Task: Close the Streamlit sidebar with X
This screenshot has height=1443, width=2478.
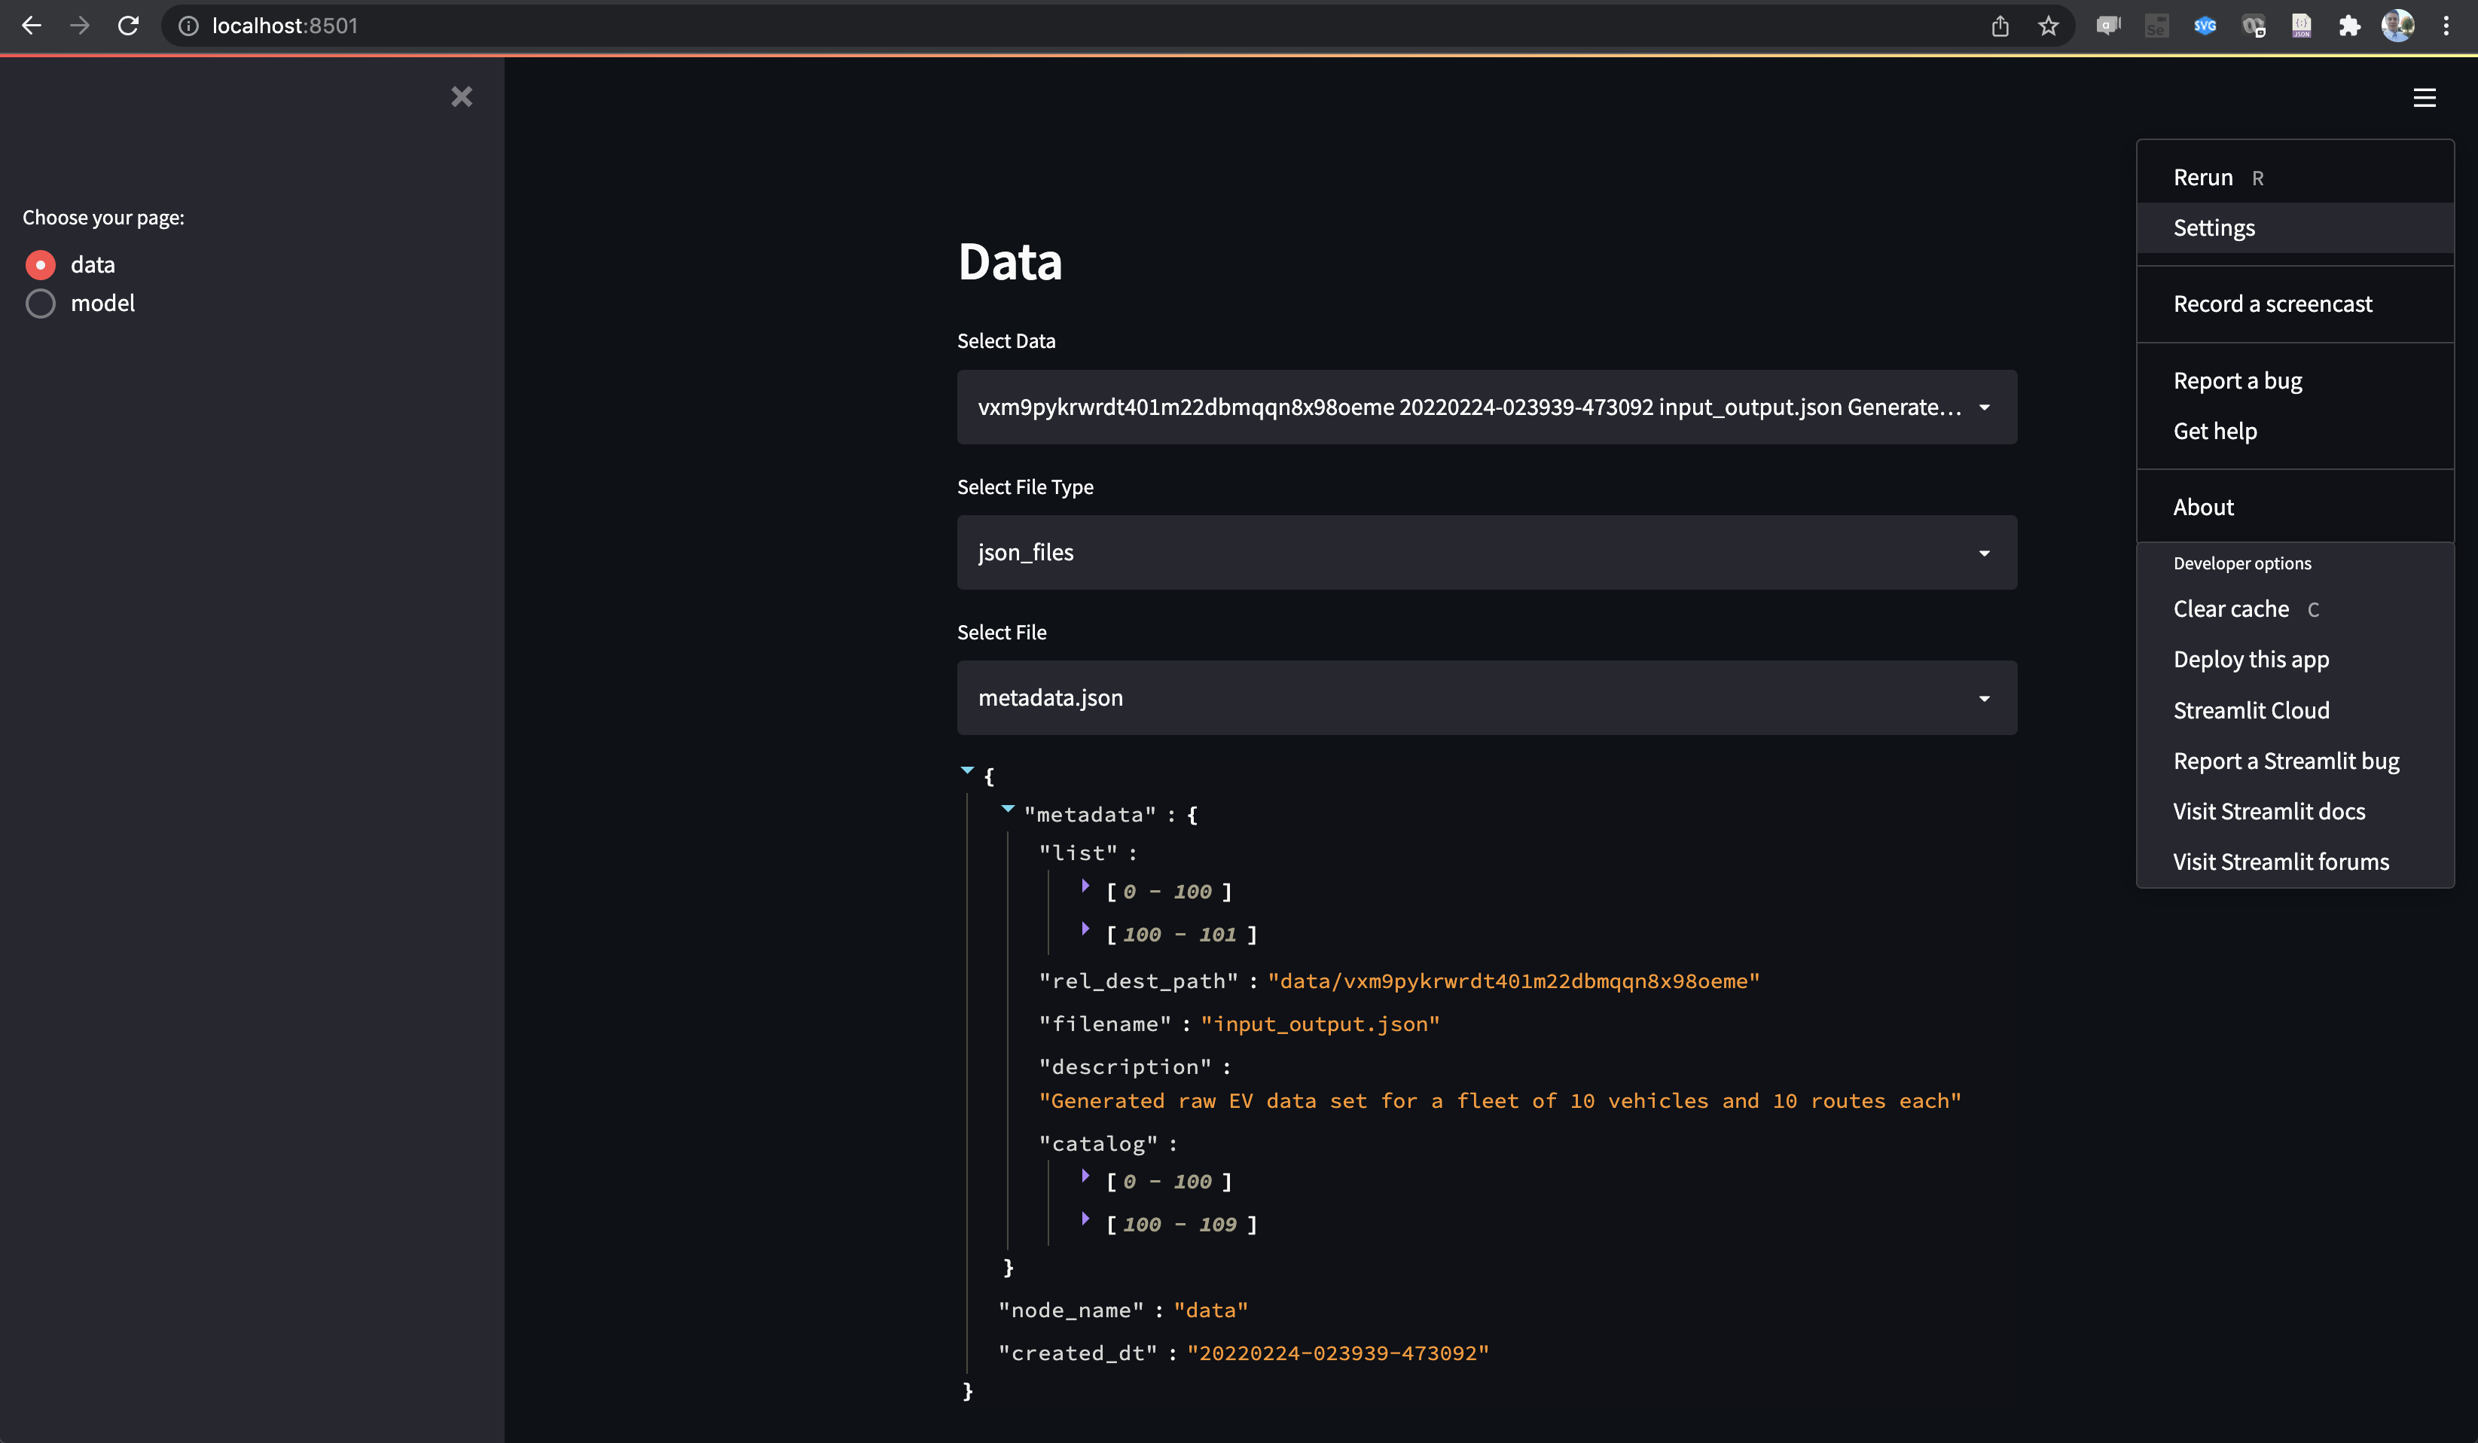Action: [x=461, y=96]
